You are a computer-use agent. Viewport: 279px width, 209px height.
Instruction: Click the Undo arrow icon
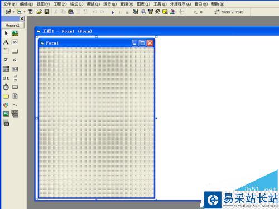coord(95,12)
